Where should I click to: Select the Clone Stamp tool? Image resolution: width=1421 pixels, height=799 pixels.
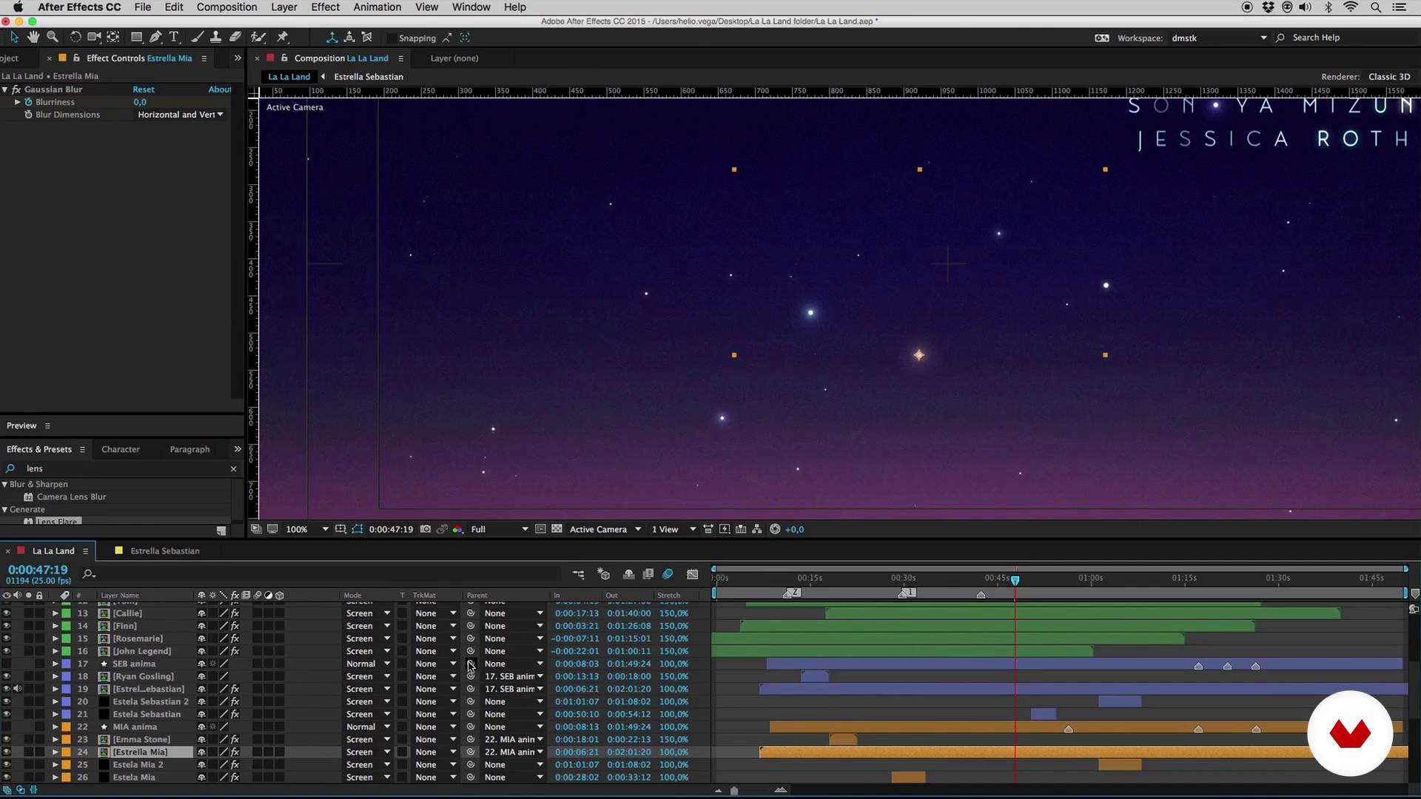pos(215,37)
